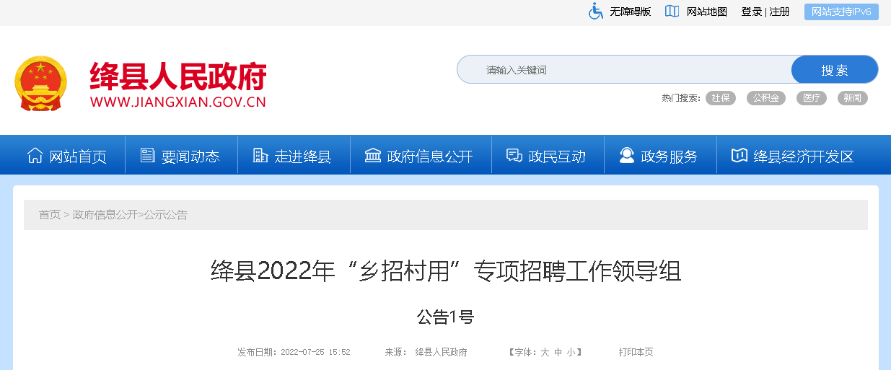The height and width of the screenshot is (370, 891).
Task: Click the chat bubble icon beside 政民互动
Action: (x=514, y=156)
